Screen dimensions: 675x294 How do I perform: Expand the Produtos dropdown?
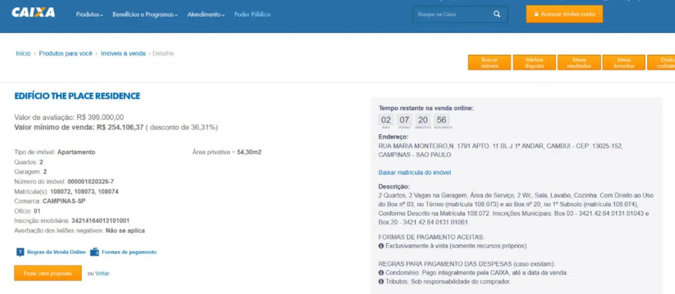89,14
